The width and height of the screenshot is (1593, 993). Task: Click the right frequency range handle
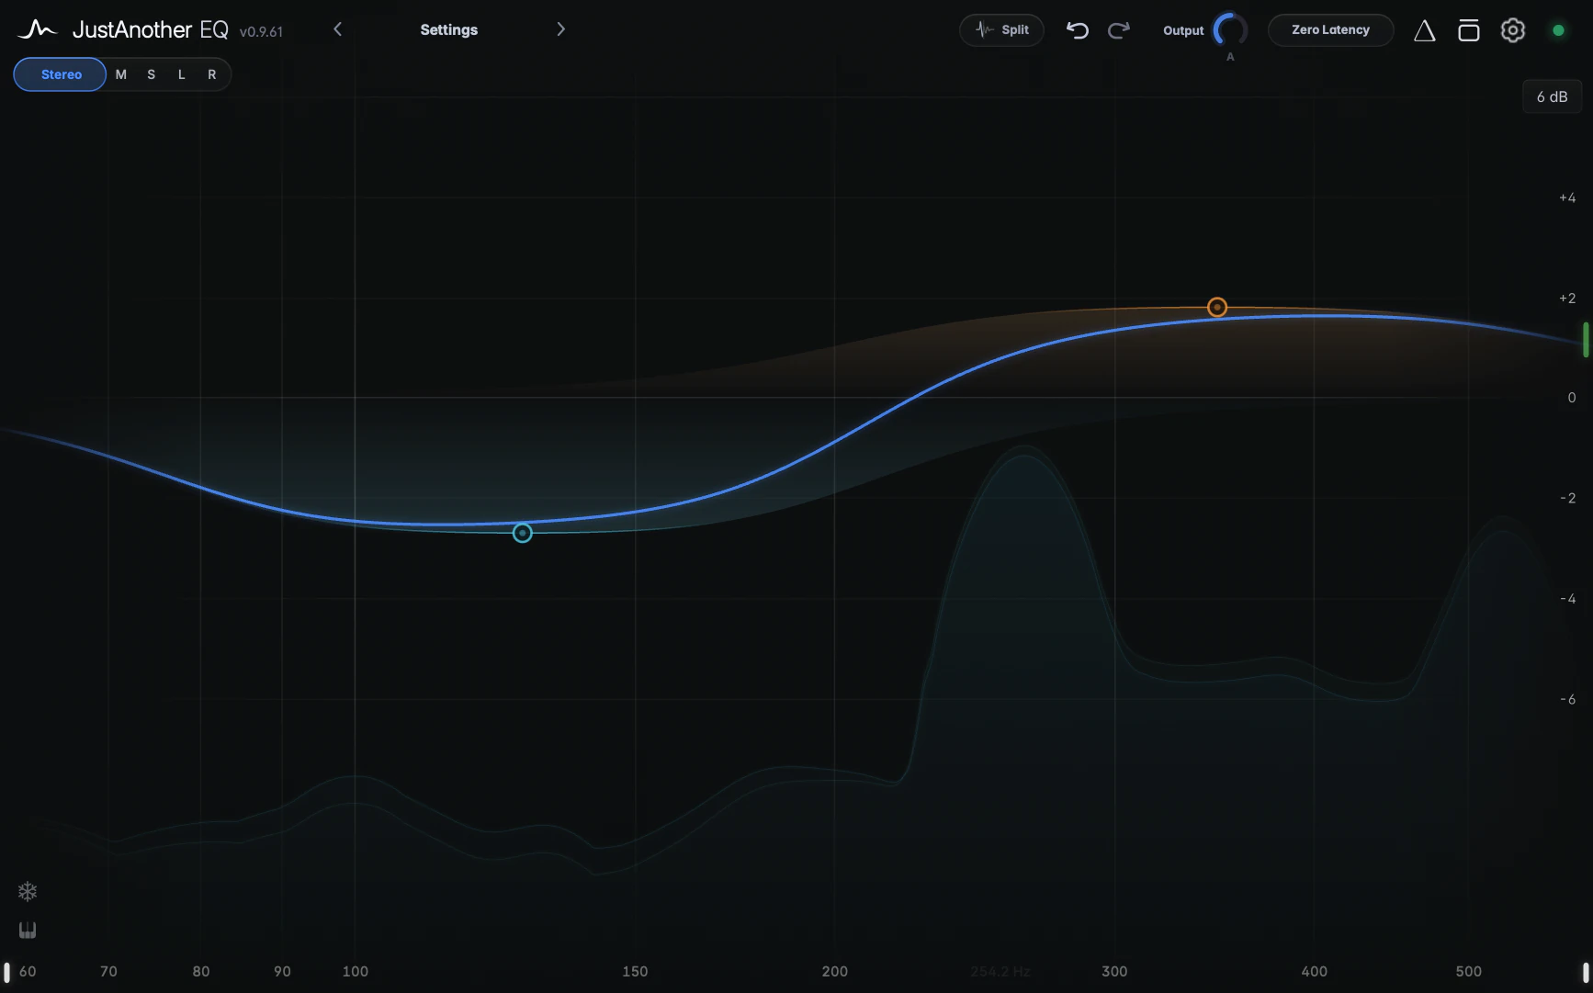(1586, 972)
